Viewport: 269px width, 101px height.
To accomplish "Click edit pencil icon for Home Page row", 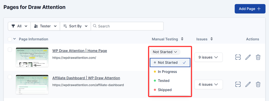I will pyautogui.click(x=248, y=57).
